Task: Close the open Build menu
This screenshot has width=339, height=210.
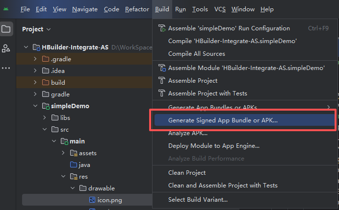Action: click(x=162, y=9)
